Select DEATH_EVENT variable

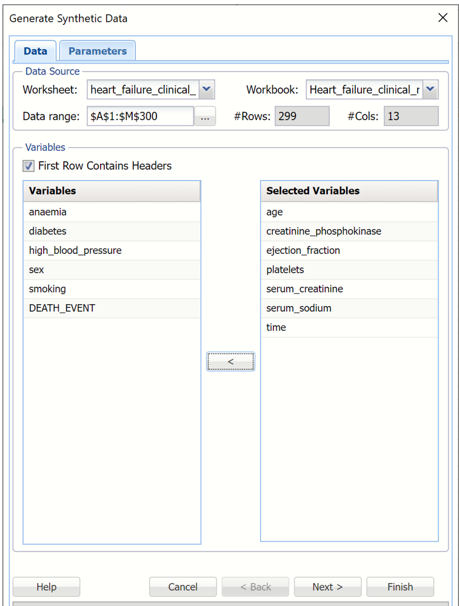(62, 308)
